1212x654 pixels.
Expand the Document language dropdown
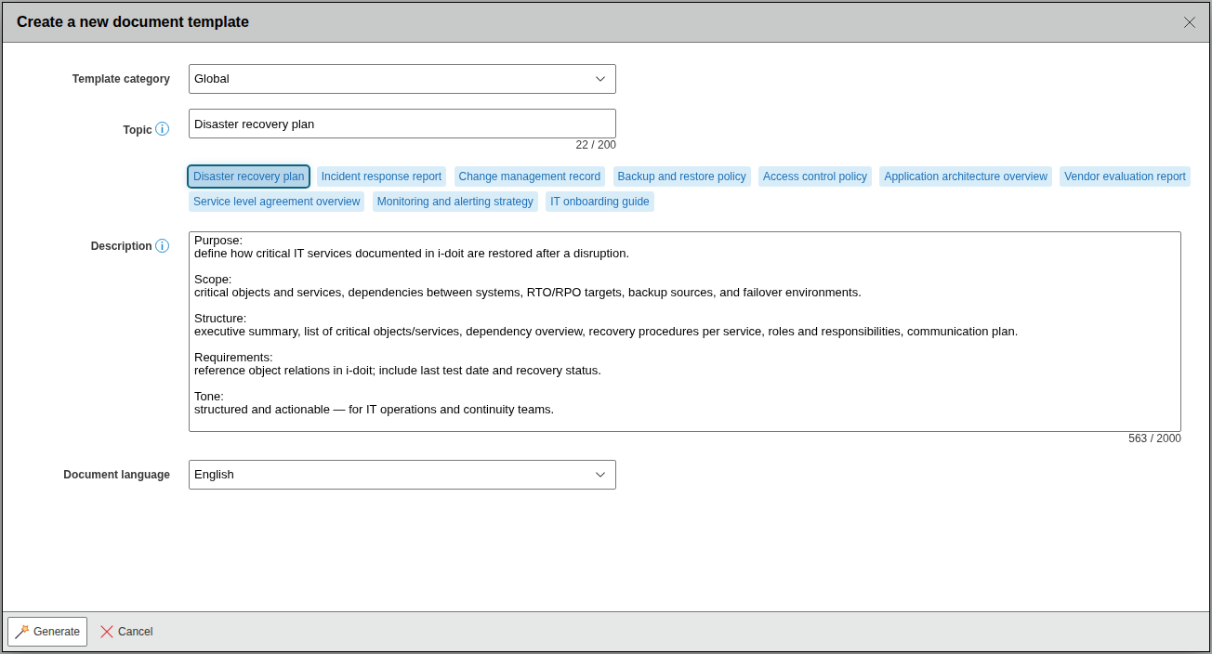(x=402, y=475)
